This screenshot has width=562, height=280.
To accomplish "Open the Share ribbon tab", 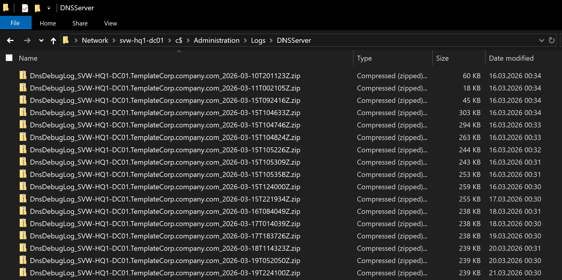I will point(80,23).
